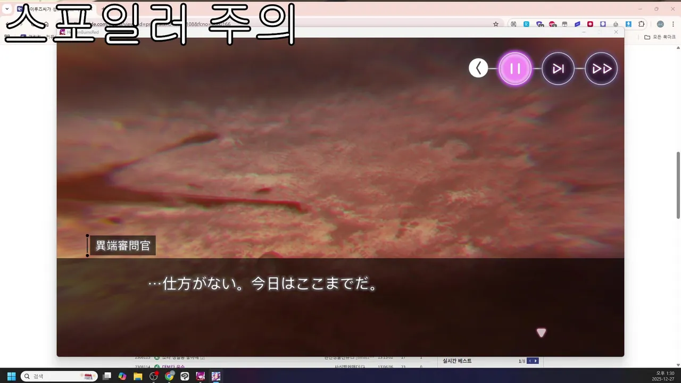Go to previous page of 실시간 베스트
Image resolution: width=681 pixels, height=383 pixels.
(530, 361)
